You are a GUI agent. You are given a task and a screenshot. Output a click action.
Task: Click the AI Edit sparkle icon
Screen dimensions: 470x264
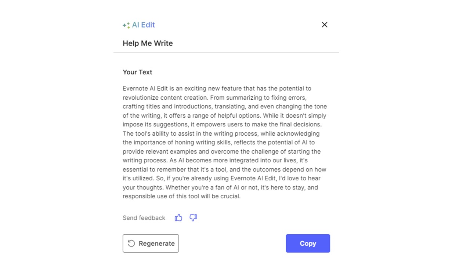126,25
